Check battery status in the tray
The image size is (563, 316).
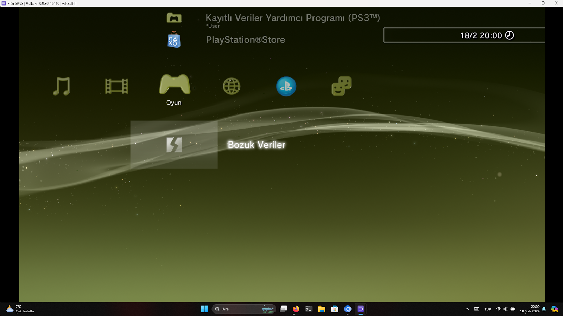[x=513, y=309]
